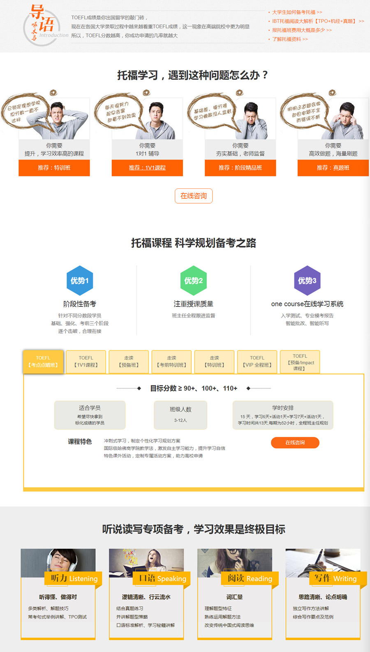
Task: Select the TOEFL VIP全程班 tab
Action: coord(257,362)
